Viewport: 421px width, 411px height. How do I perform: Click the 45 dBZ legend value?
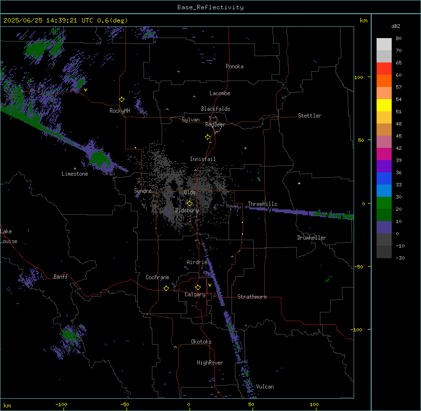399,136
